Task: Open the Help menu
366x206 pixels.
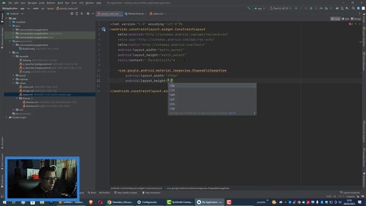Action: point(99,3)
